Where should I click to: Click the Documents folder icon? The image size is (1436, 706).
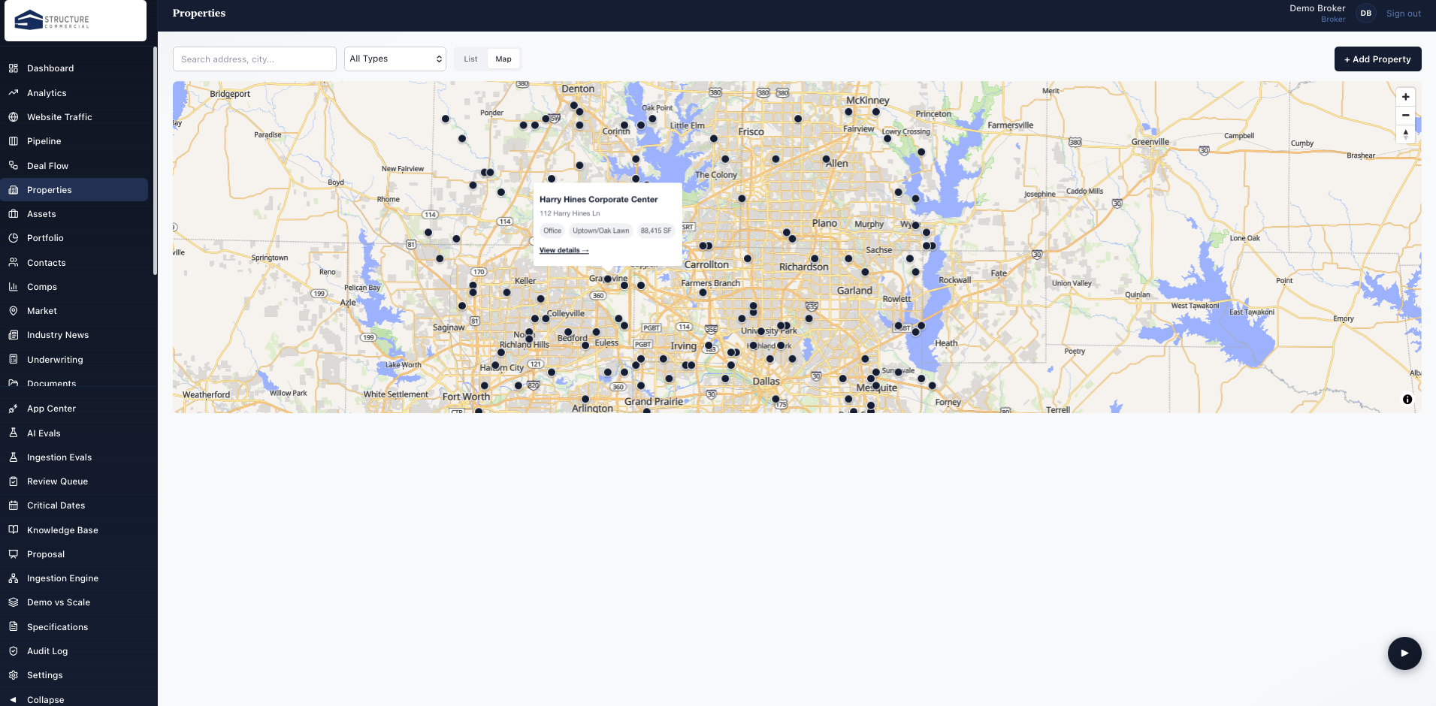(x=14, y=383)
